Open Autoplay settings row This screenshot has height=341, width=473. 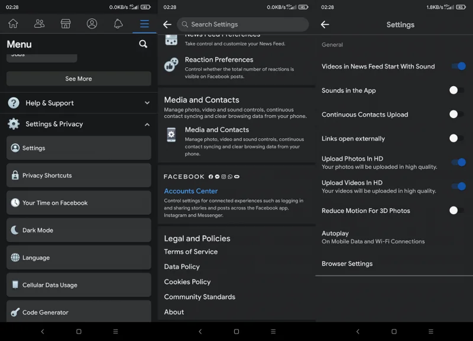click(394, 237)
